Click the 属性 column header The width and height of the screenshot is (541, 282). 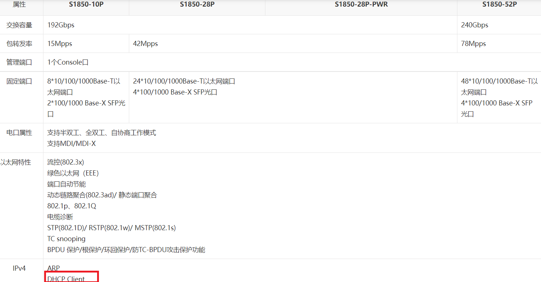click(x=19, y=5)
